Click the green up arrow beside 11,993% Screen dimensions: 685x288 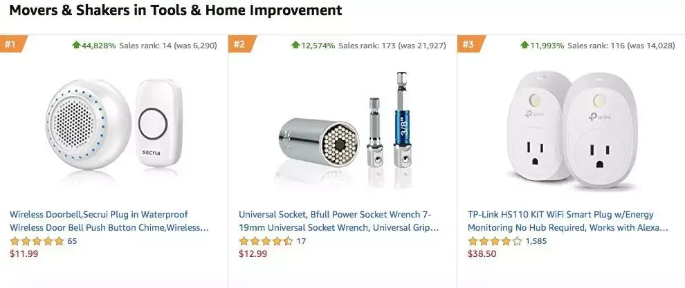[524, 45]
